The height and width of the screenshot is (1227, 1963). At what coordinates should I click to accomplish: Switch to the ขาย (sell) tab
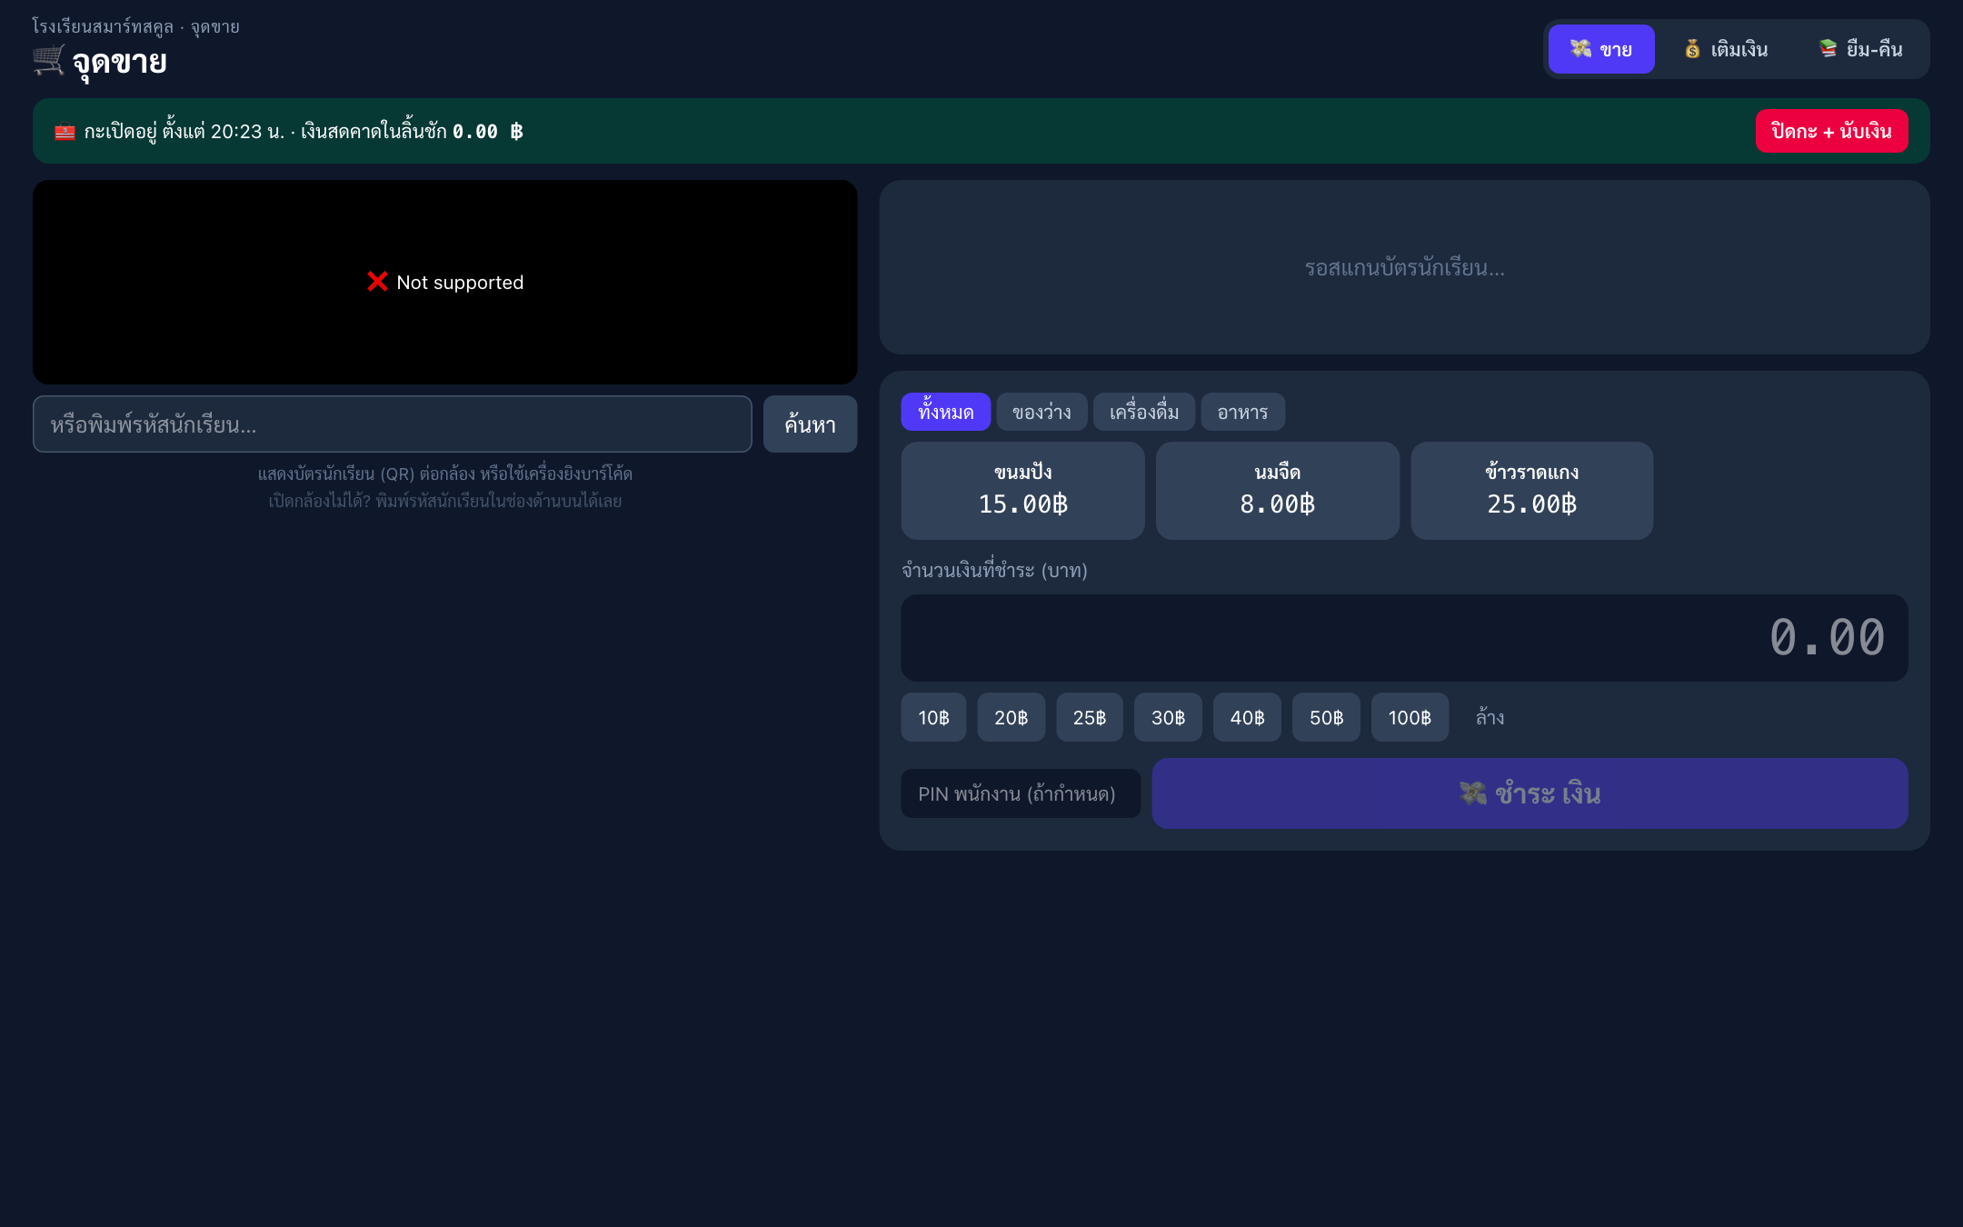click(1601, 49)
